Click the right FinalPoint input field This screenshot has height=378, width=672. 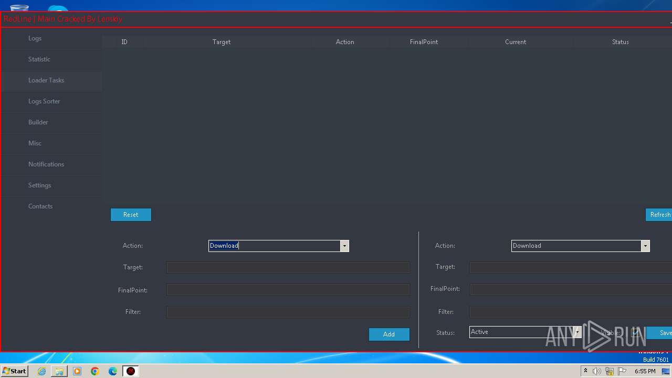pos(571,289)
